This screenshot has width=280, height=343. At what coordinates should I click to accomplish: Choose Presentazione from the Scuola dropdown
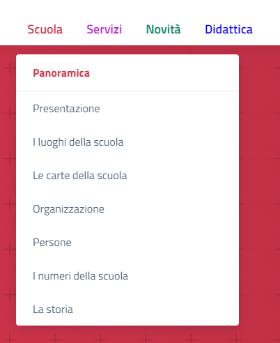coord(66,109)
